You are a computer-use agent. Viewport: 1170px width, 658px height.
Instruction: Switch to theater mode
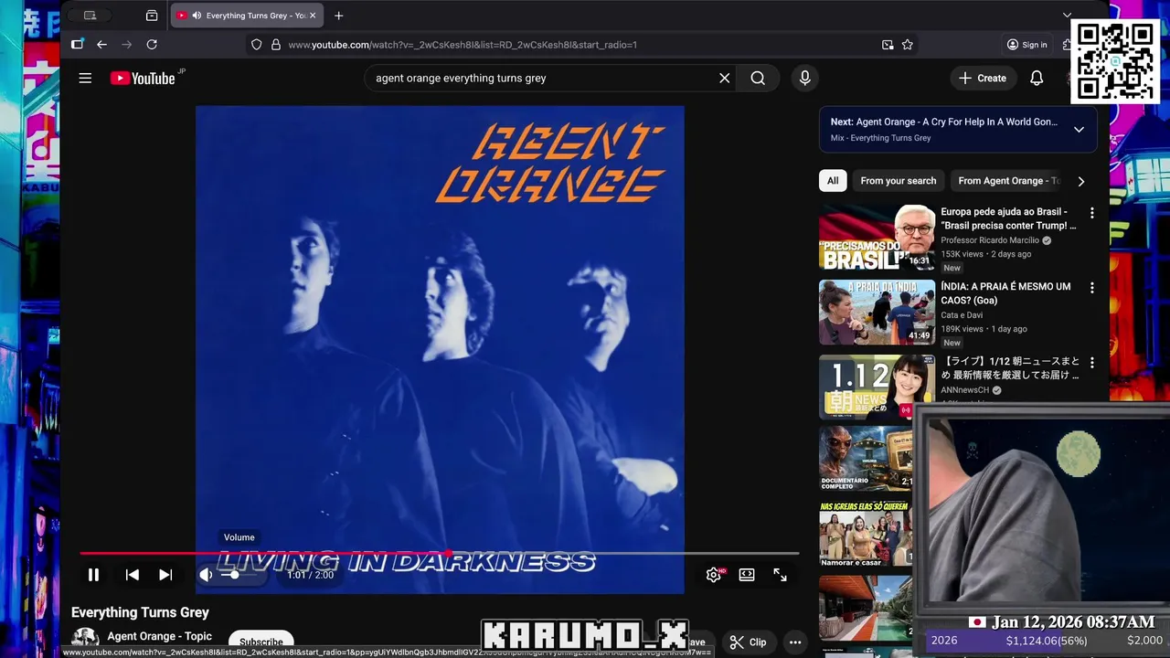[747, 575]
